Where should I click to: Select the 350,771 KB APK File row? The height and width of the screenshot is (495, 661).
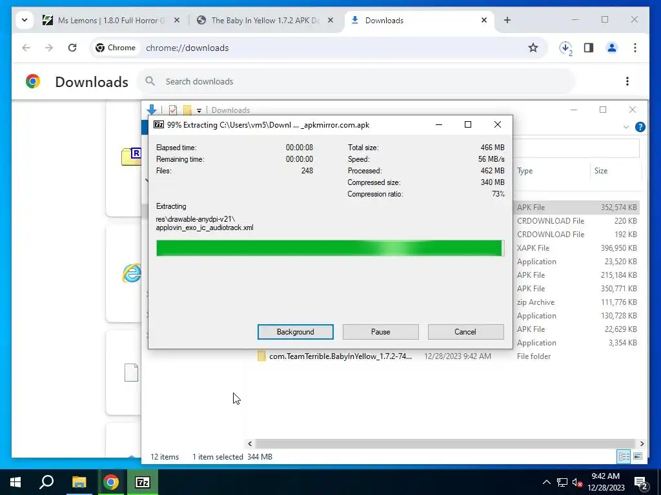[576, 288]
